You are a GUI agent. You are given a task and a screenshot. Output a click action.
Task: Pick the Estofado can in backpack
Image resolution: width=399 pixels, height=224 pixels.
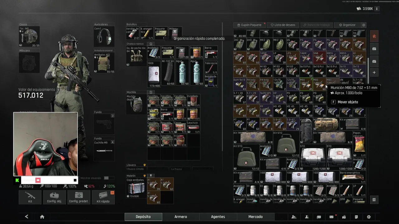pyautogui.click(x=193, y=101)
